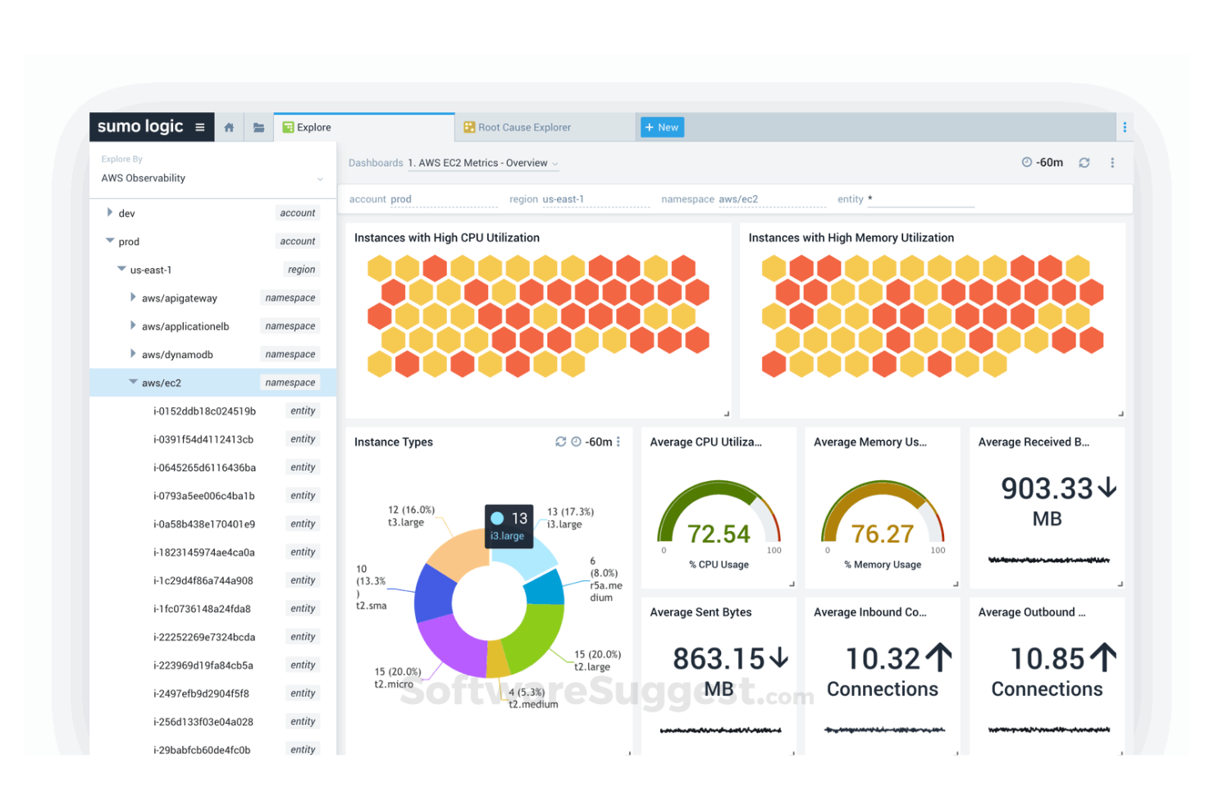Click the Dashboards breadcrumb link
Screen dimensions: 1214x809
(x=375, y=162)
